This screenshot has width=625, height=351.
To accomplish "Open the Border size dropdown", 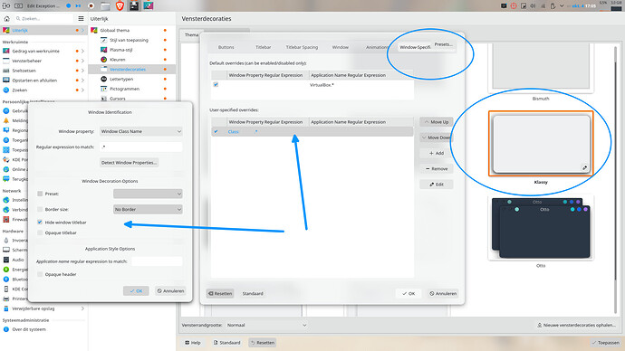I will click(148, 209).
